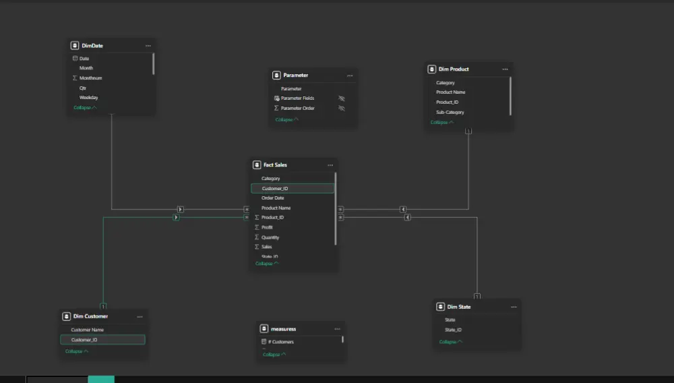
Task: Open DimDate table more options menu
Action: coord(148,46)
